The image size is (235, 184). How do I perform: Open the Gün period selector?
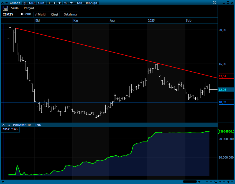pyautogui.click(x=41, y=3)
